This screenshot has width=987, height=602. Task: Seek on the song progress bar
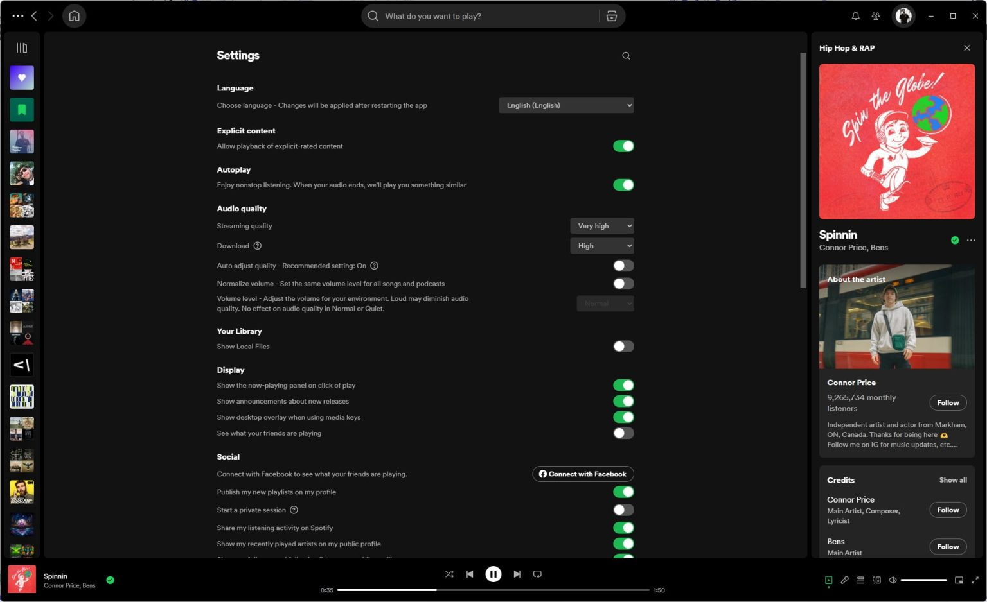coord(493,590)
